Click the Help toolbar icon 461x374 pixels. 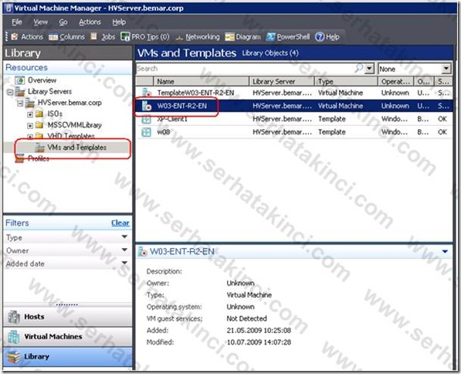point(319,37)
